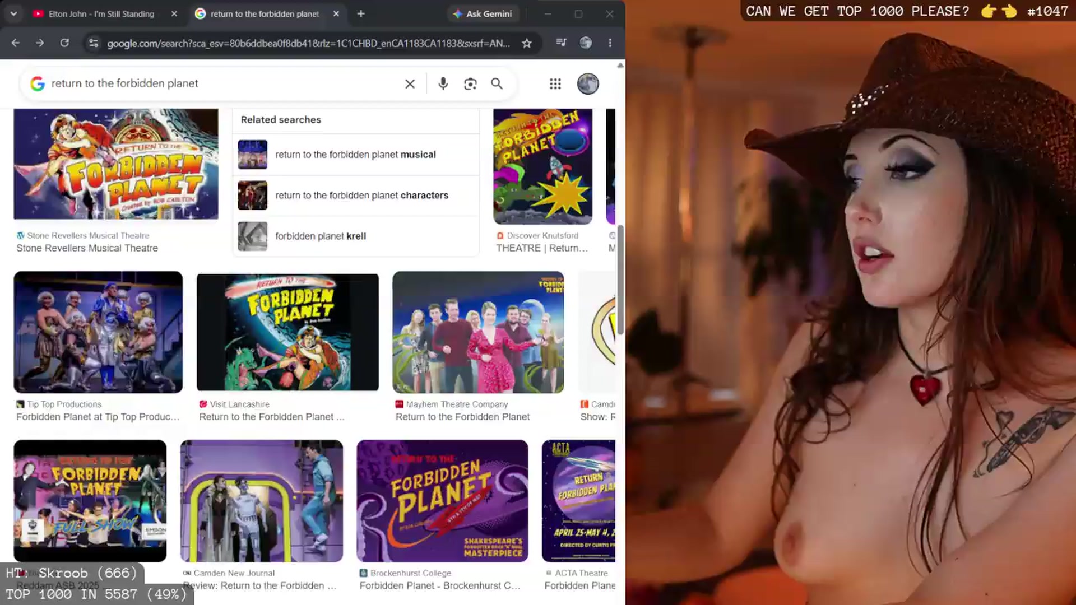Viewport: 1076px width, 605px height.
Task: Follow Forbidden Planet at Tip Top Produc... link
Action: pos(98,417)
